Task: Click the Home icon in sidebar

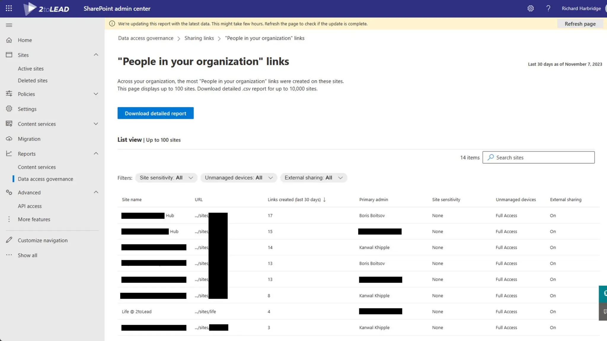Action: point(9,40)
